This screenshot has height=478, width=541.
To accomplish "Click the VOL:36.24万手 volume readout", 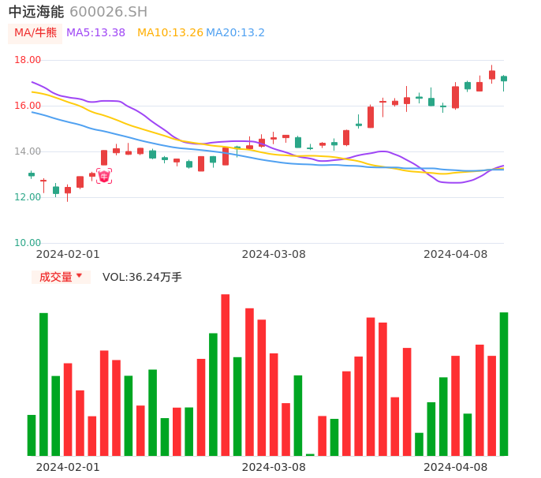I will (x=142, y=277).
